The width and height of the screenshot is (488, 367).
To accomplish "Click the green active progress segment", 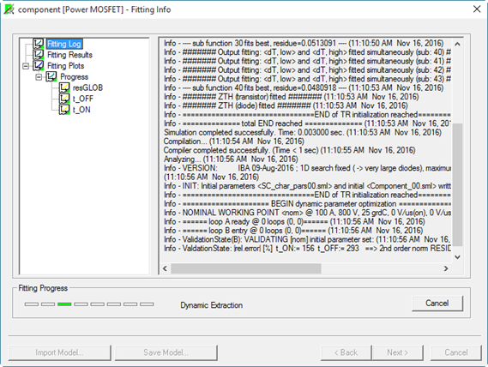I will 64,304.
